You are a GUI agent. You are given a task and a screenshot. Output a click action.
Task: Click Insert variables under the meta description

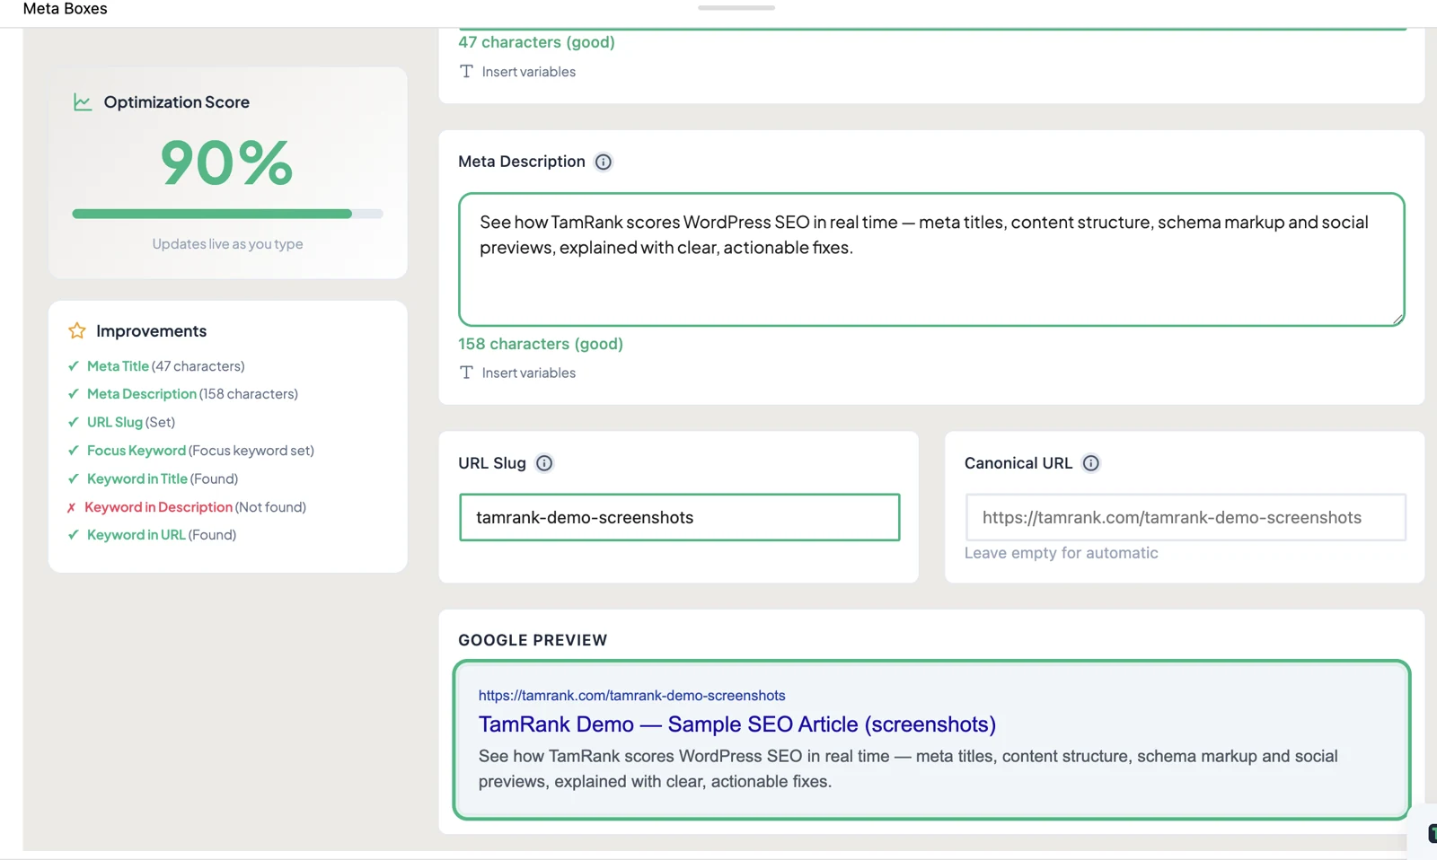529,373
